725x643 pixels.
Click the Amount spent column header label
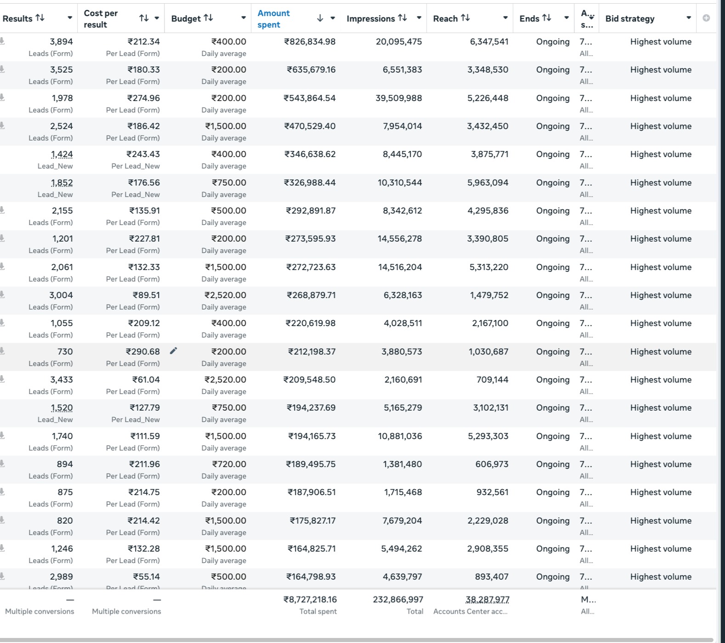coord(273,19)
